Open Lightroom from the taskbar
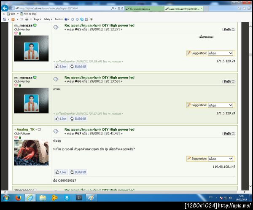The image size is (253, 210). 79,198
